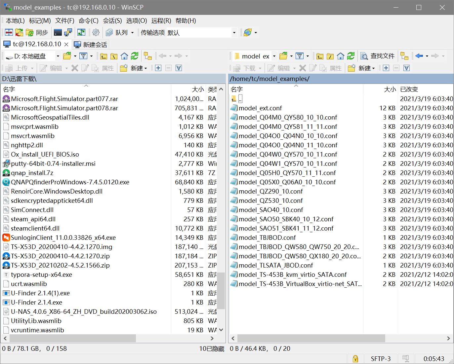Screen dimensions: 454x364
Task: Click the Preferences gear icon
Action: (96, 32)
